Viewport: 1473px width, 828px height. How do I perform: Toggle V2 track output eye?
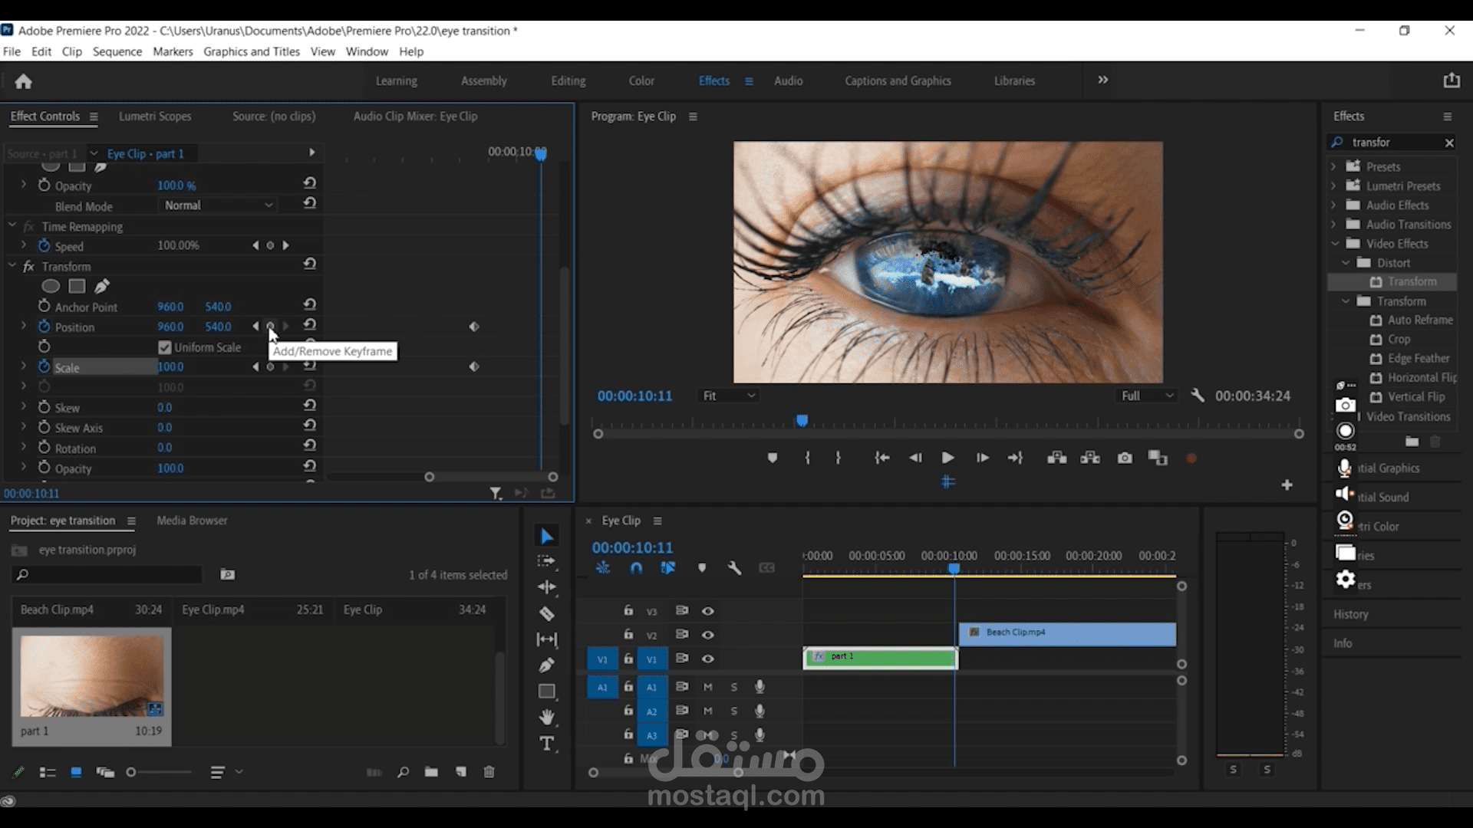(x=708, y=635)
